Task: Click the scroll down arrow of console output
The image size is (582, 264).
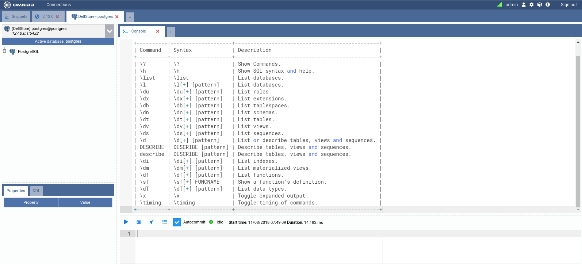Action: coord(578,210)
